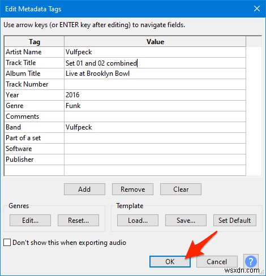Save the current template

click(186, 220)
